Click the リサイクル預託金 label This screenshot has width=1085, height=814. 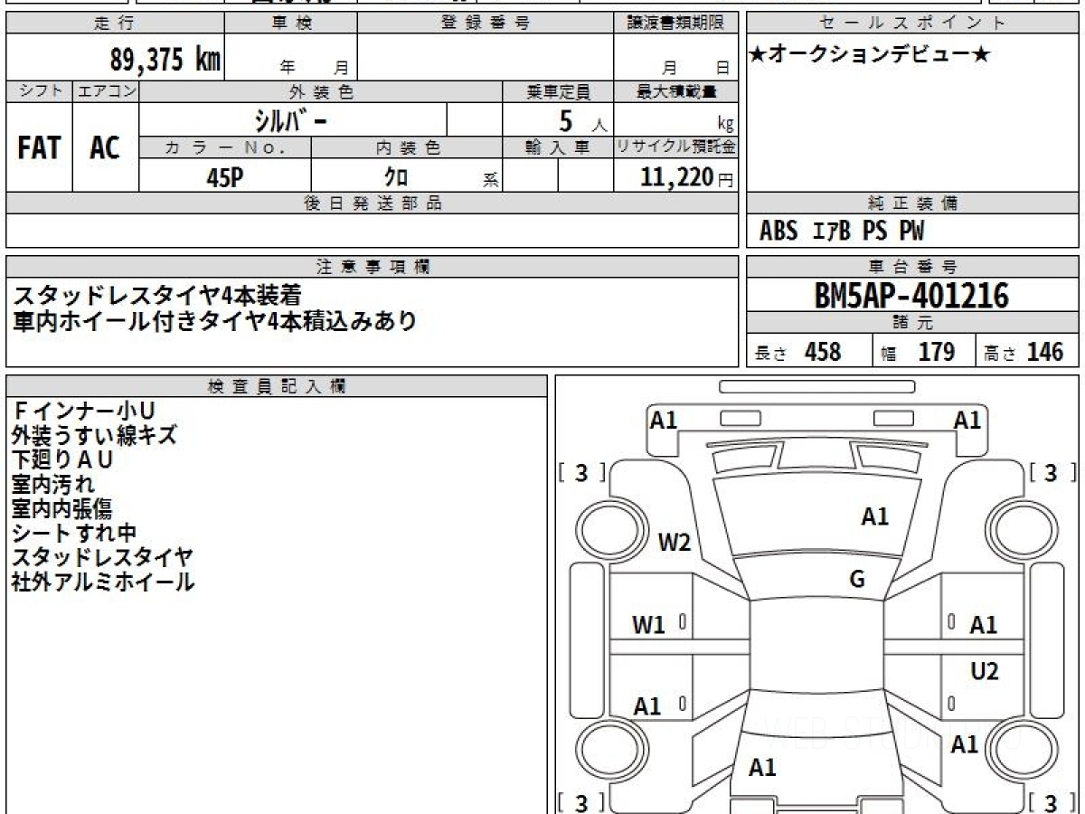click(675, 147)
